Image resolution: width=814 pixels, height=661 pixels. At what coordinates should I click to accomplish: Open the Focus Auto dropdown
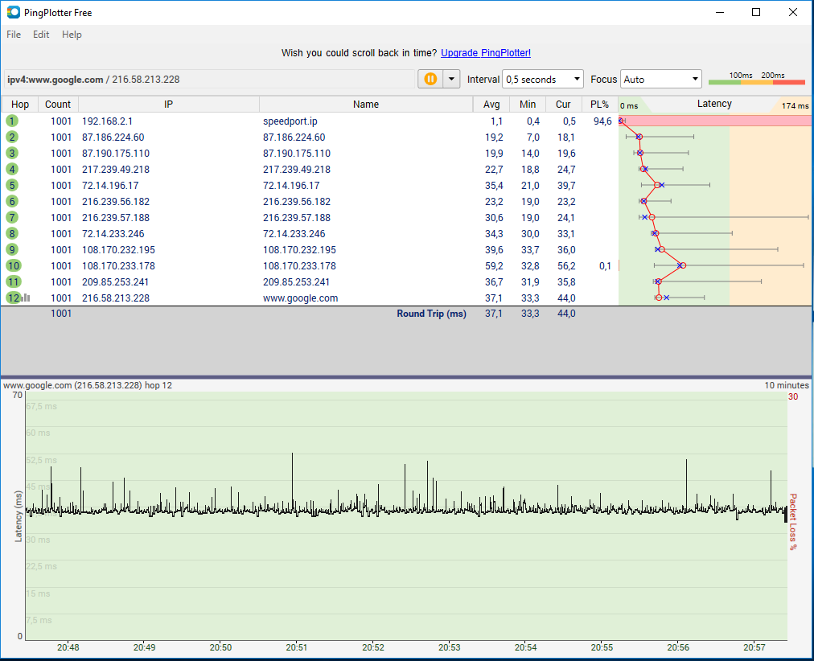point(661,80)
